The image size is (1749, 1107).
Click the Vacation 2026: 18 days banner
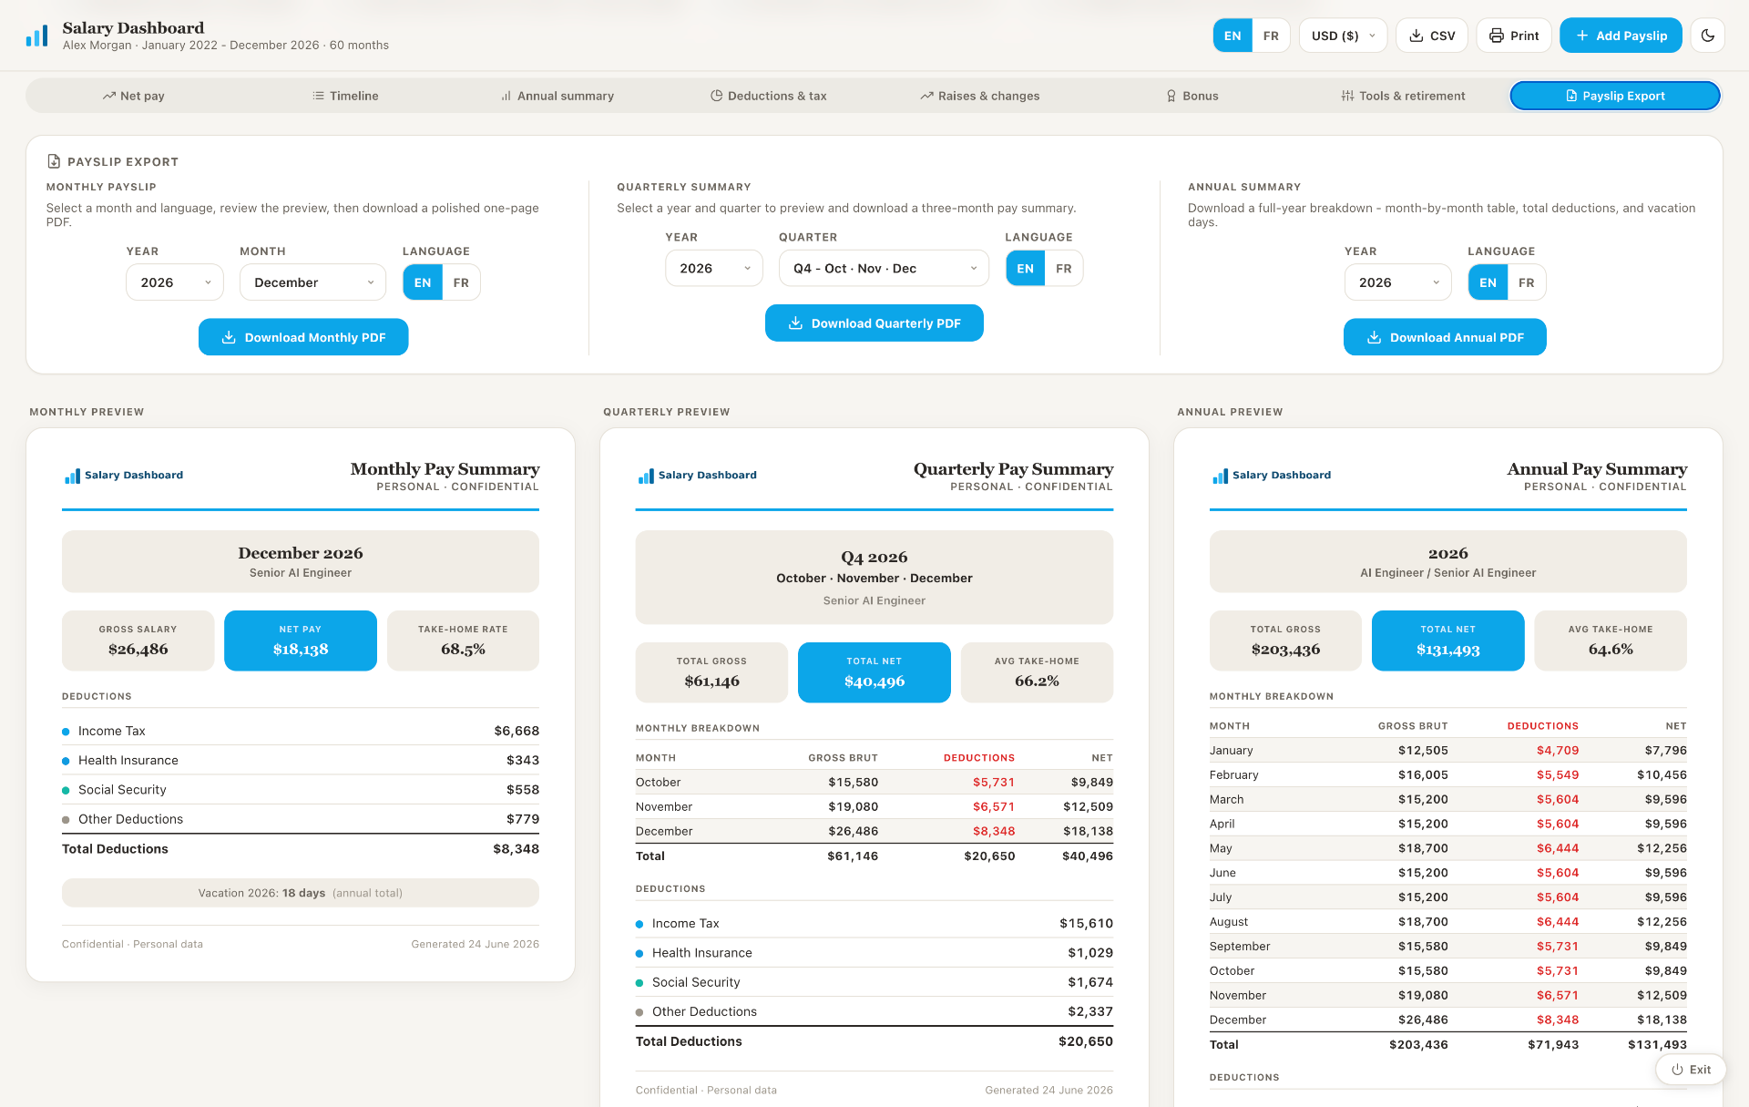click(301, 893)
